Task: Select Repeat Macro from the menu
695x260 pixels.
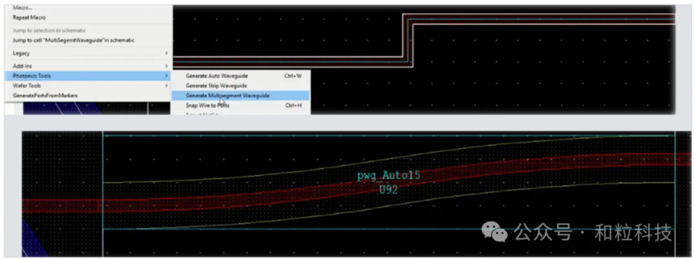Action: (x=29, y=17)
